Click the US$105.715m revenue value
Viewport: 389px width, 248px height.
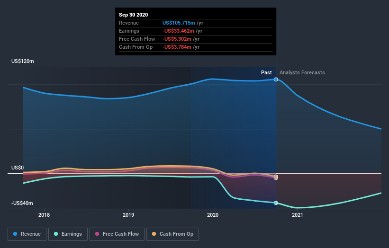pyautogui.click(x=179, y=23)
